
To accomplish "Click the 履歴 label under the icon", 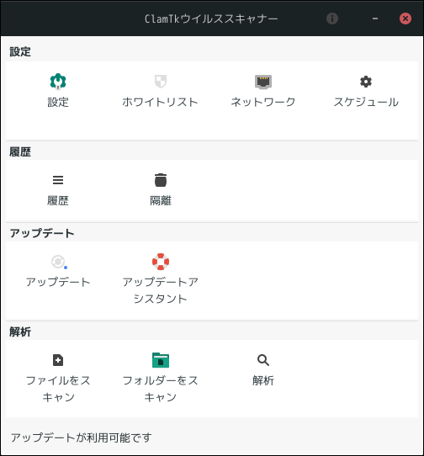I will tap(58, 201).
